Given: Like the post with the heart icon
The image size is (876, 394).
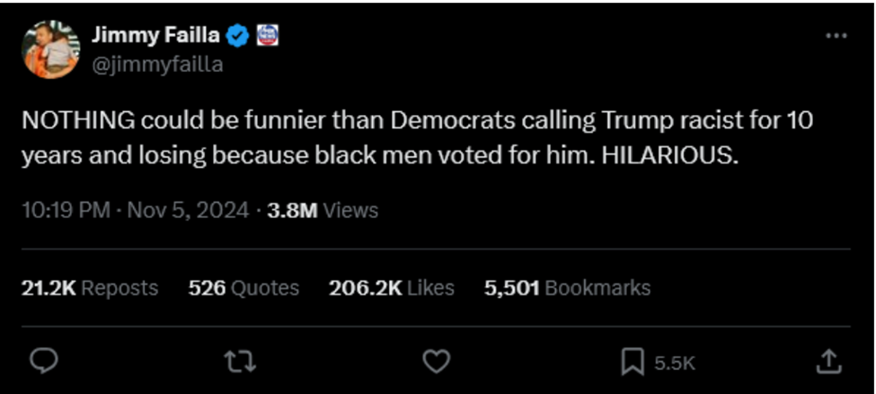Looking at the screenshot, I should coord(436,361).
